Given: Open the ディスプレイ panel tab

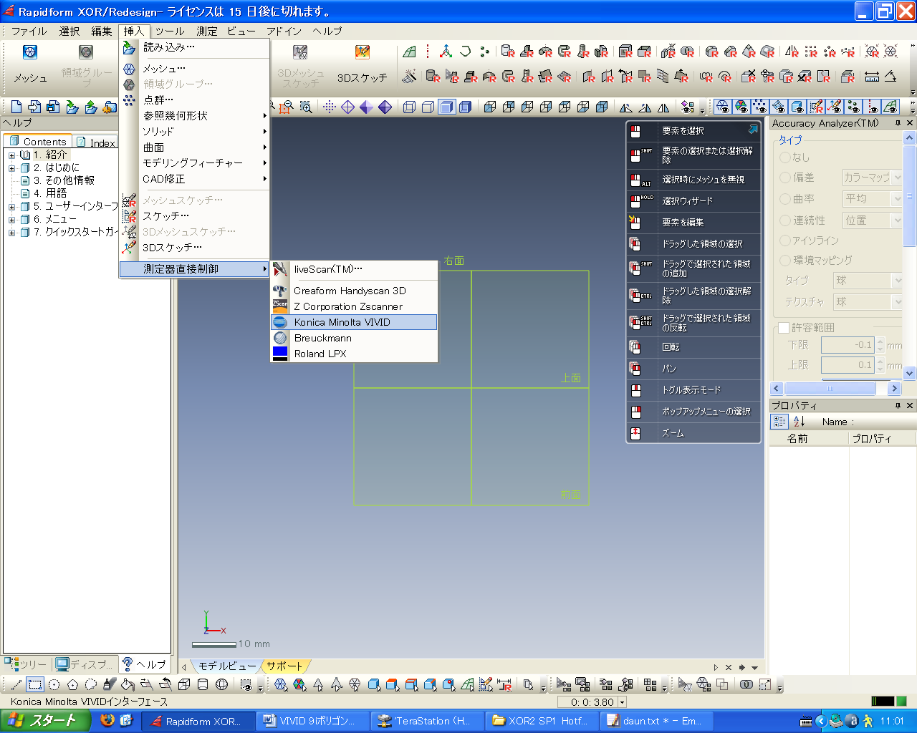Looking at the screenshot, I should tap(85, 664).
